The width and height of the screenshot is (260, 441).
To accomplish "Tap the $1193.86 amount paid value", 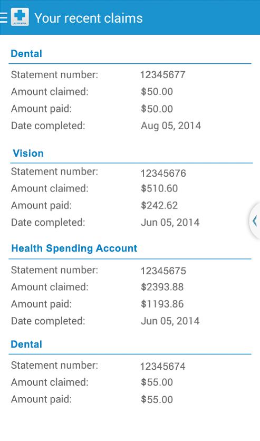I will point(162,304).
